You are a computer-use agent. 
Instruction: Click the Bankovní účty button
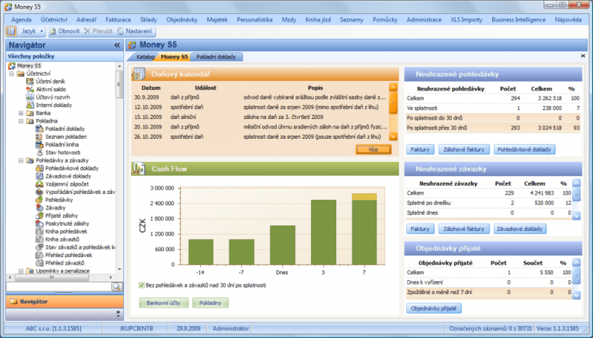click(x=163, y=303)
